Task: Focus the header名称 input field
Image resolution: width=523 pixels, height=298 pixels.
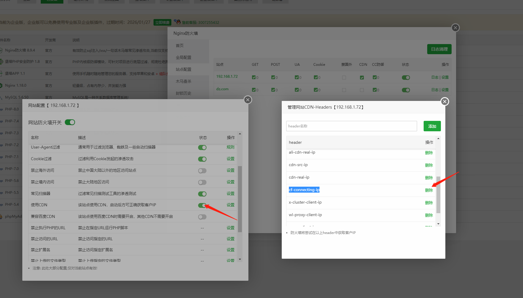Action: coord(351,126)
